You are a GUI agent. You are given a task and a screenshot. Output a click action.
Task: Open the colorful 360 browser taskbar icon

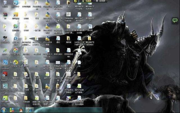point(12,110)
